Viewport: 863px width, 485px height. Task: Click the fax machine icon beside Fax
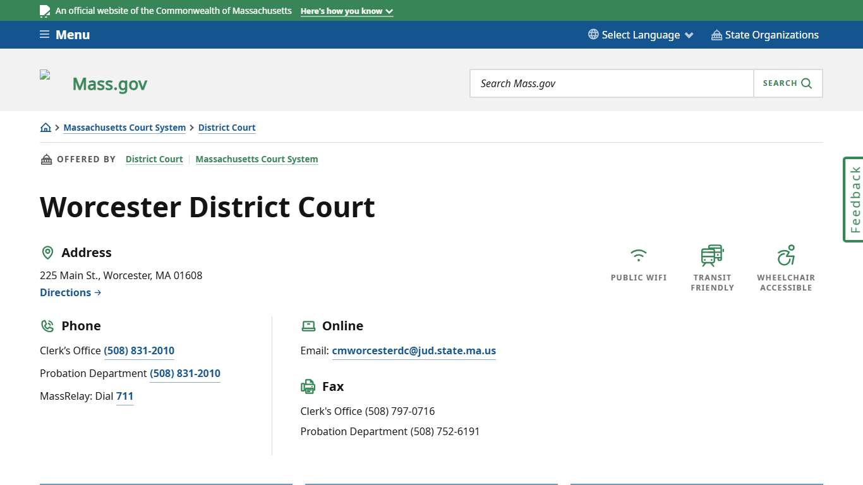(308, 386)
